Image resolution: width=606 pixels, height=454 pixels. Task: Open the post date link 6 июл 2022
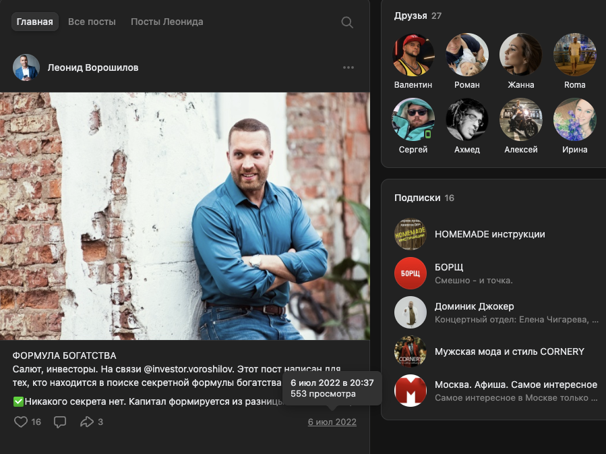coord(332,422)
